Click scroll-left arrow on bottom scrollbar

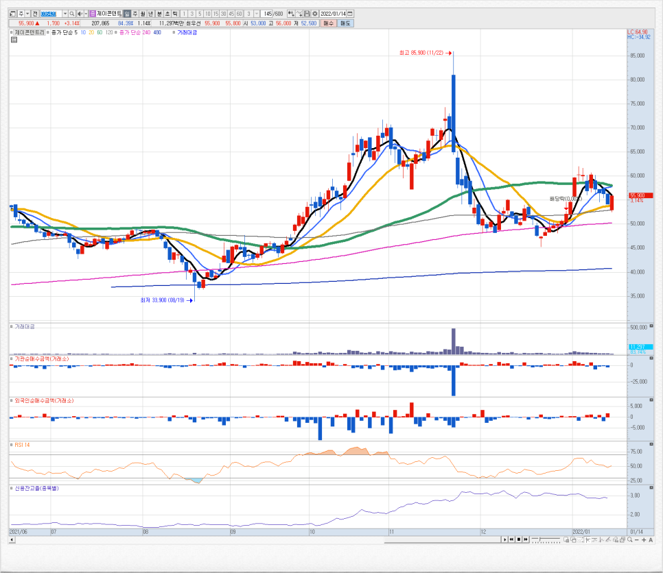pyautogui.click(x=12, y=539)
